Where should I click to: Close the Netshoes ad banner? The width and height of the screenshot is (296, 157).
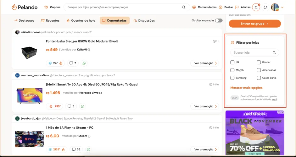282,112
